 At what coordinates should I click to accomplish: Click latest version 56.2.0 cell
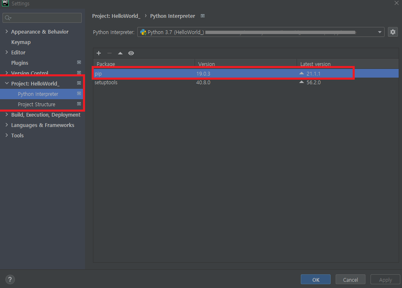(x=314, y=82)
